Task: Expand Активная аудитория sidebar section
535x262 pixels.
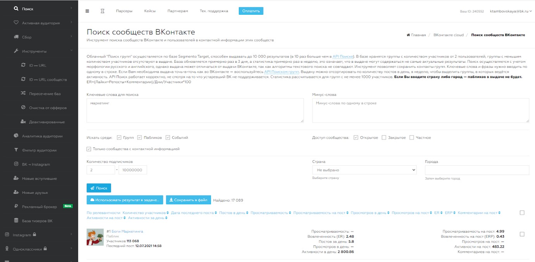Action: coord(72,23)
